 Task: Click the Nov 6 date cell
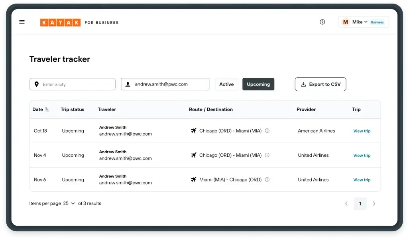point(40,180)
